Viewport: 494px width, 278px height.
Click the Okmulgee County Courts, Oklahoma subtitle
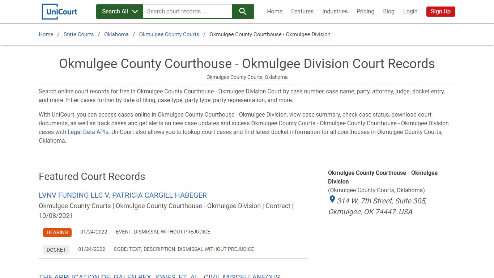coord(247,77)
